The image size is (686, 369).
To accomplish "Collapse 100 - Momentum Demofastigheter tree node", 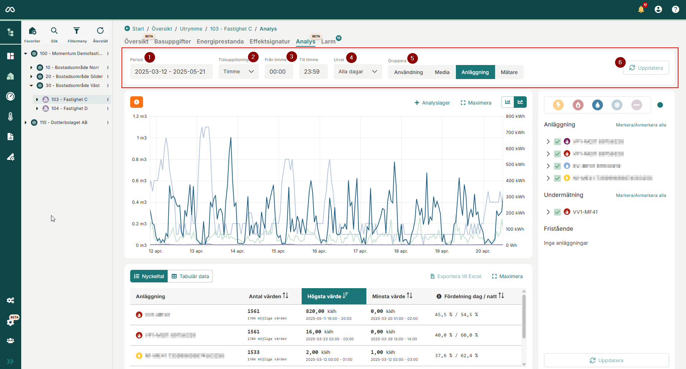I will coord(26,54).
